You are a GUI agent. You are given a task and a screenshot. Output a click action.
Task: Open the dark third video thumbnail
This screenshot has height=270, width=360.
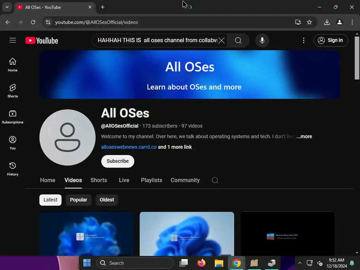coord(287,234)
